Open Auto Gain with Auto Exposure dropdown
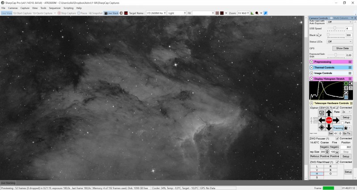Image resolution: width=357 pixels, height=190 pixels. 340,22
